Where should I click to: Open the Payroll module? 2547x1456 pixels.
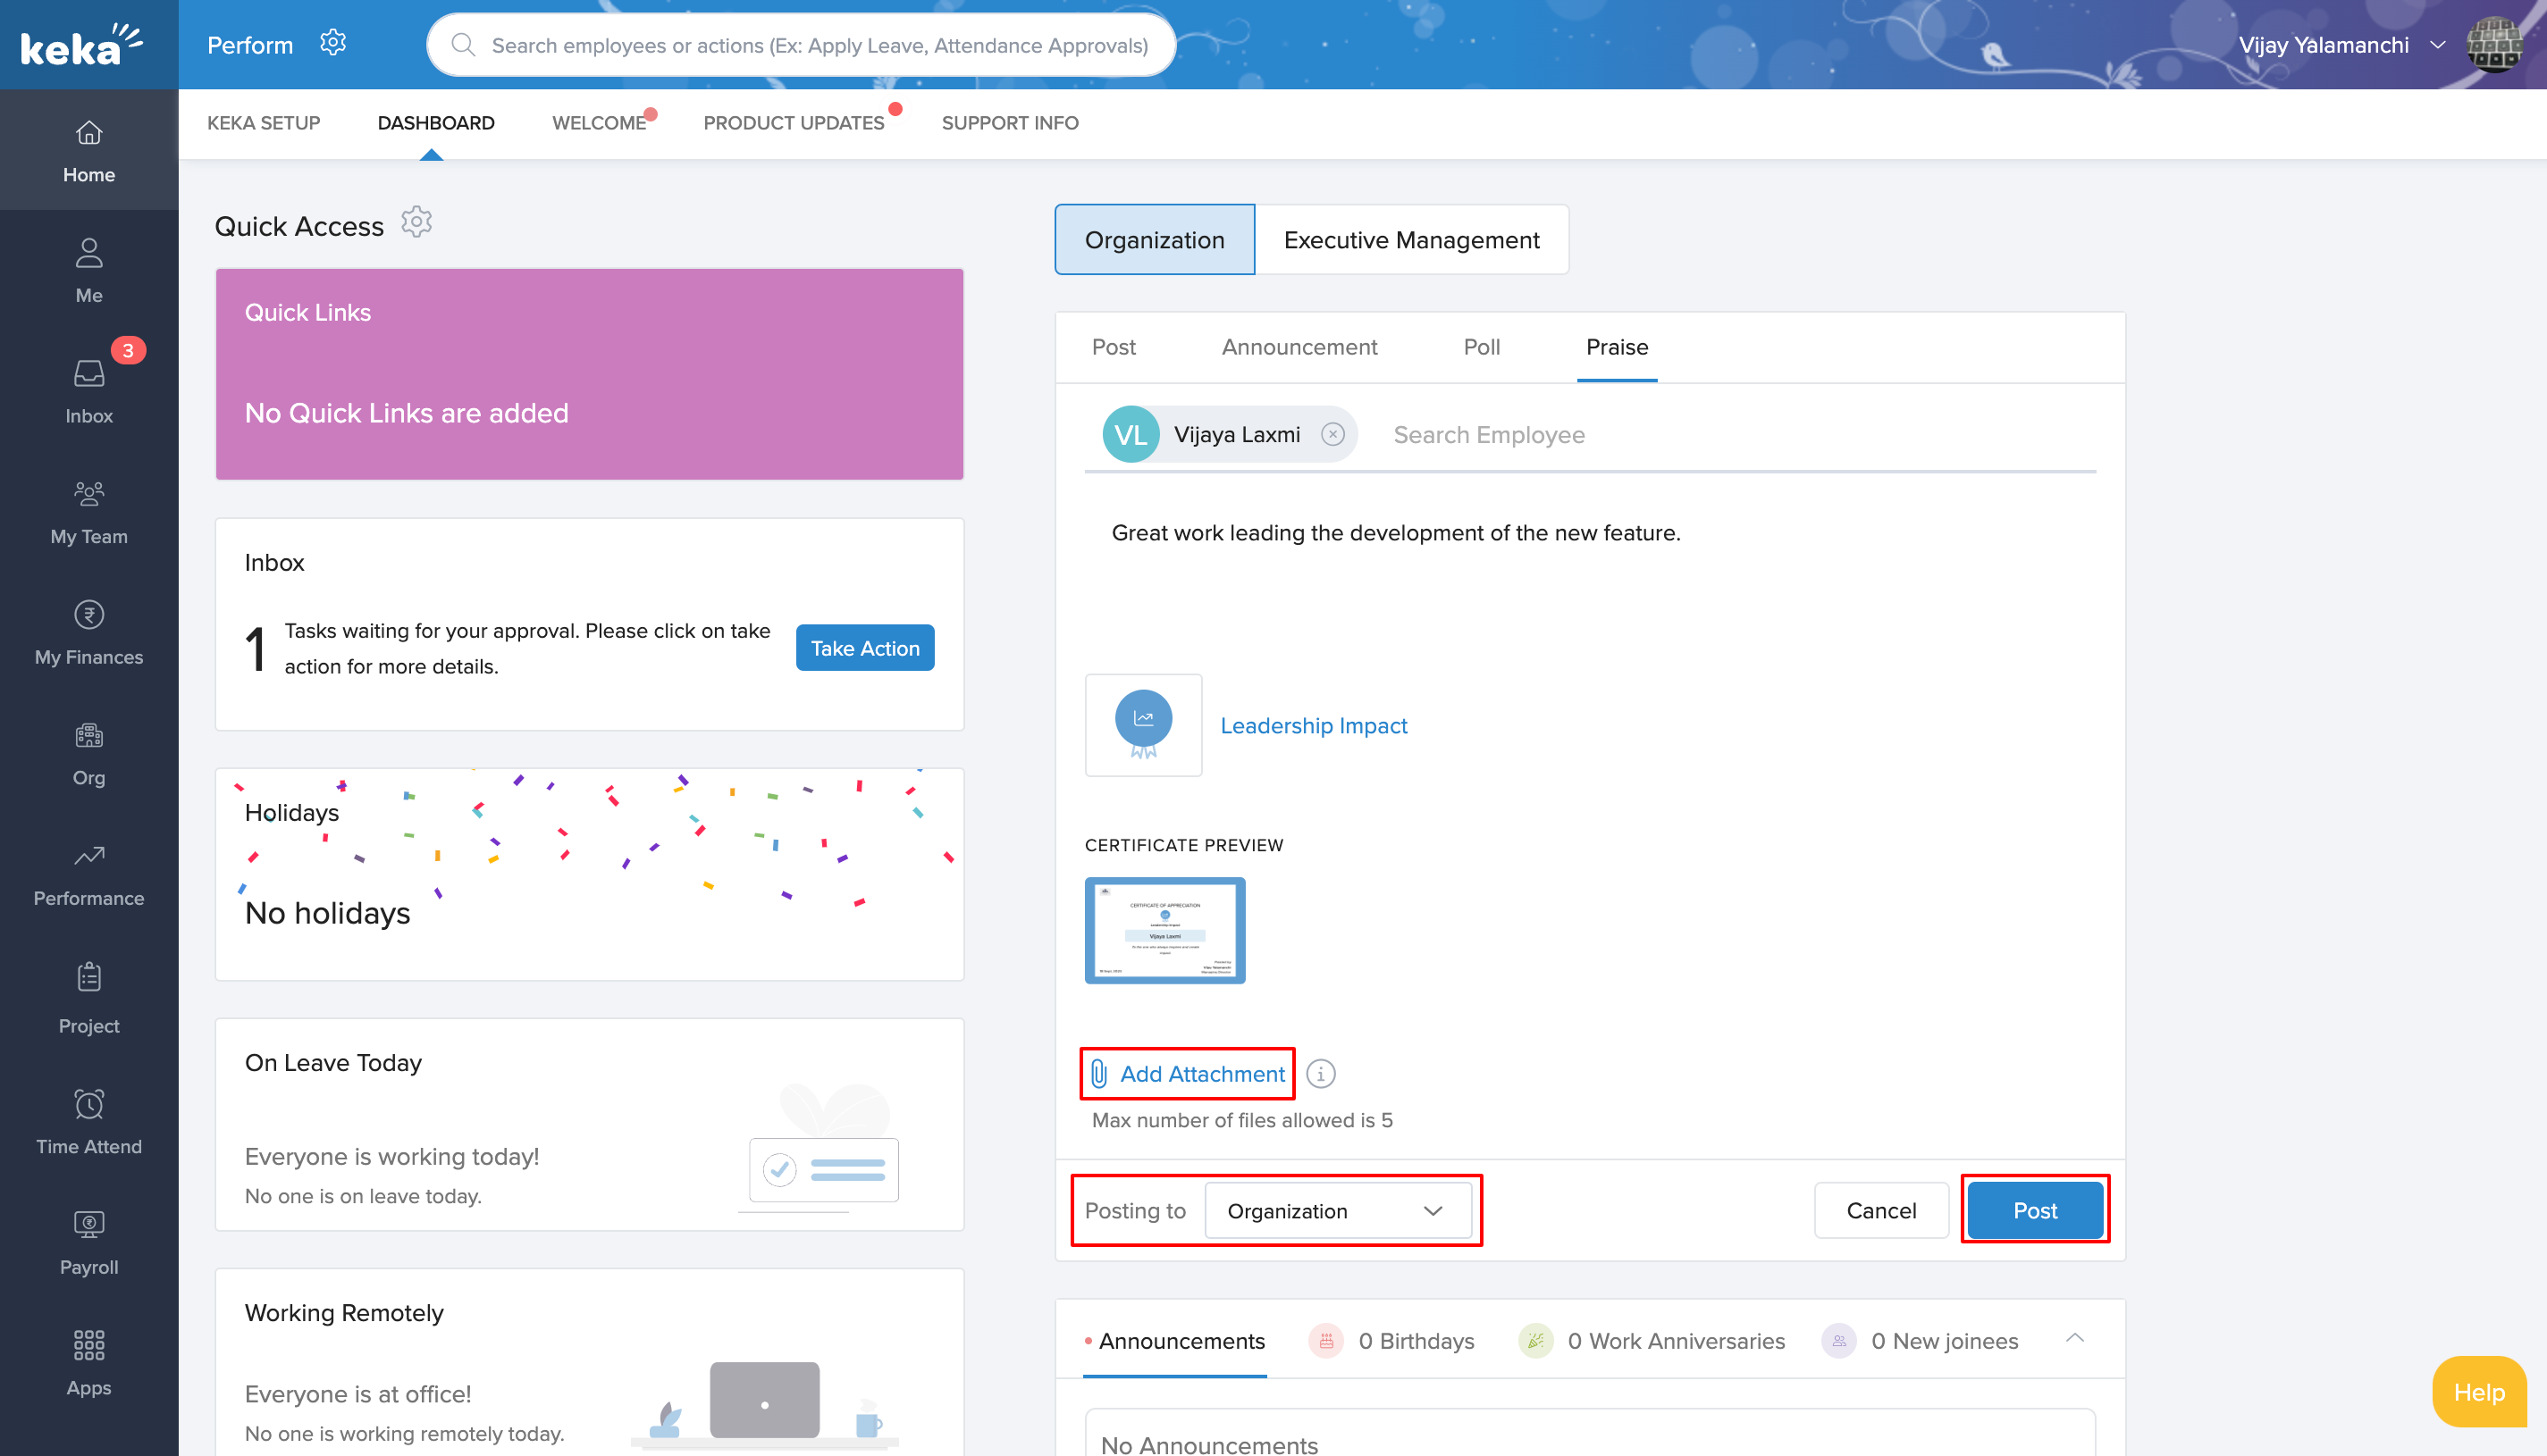88,1242
